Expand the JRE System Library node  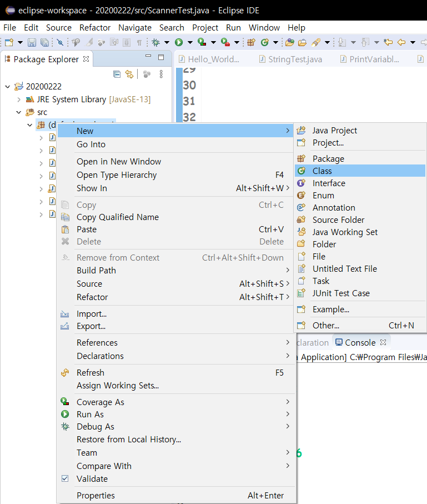tap(19, 99)
